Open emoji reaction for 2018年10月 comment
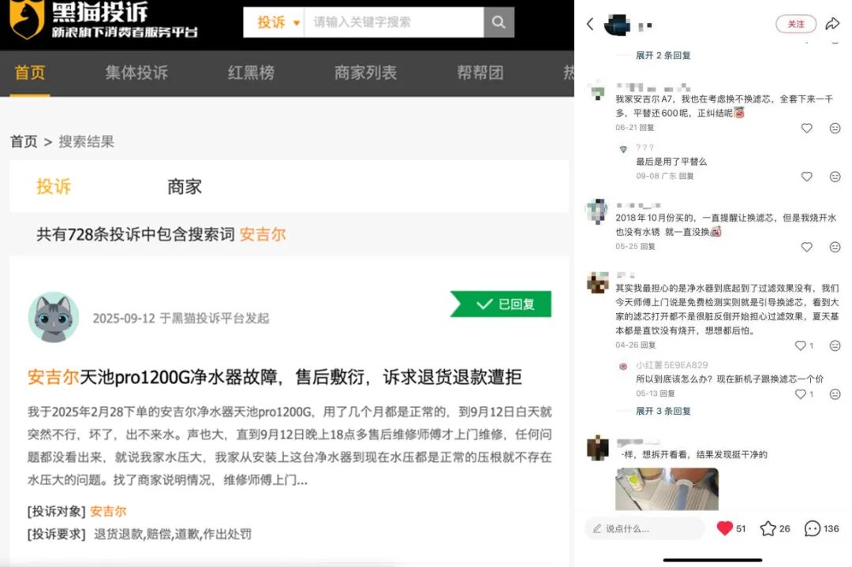Screen dimensions: 852x567 pos(835,247)
